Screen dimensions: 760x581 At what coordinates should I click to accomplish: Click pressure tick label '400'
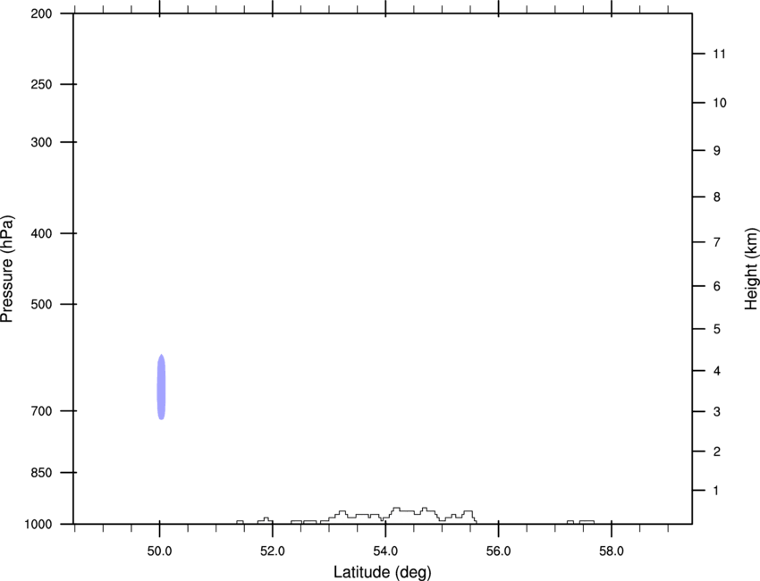[41, 233]
